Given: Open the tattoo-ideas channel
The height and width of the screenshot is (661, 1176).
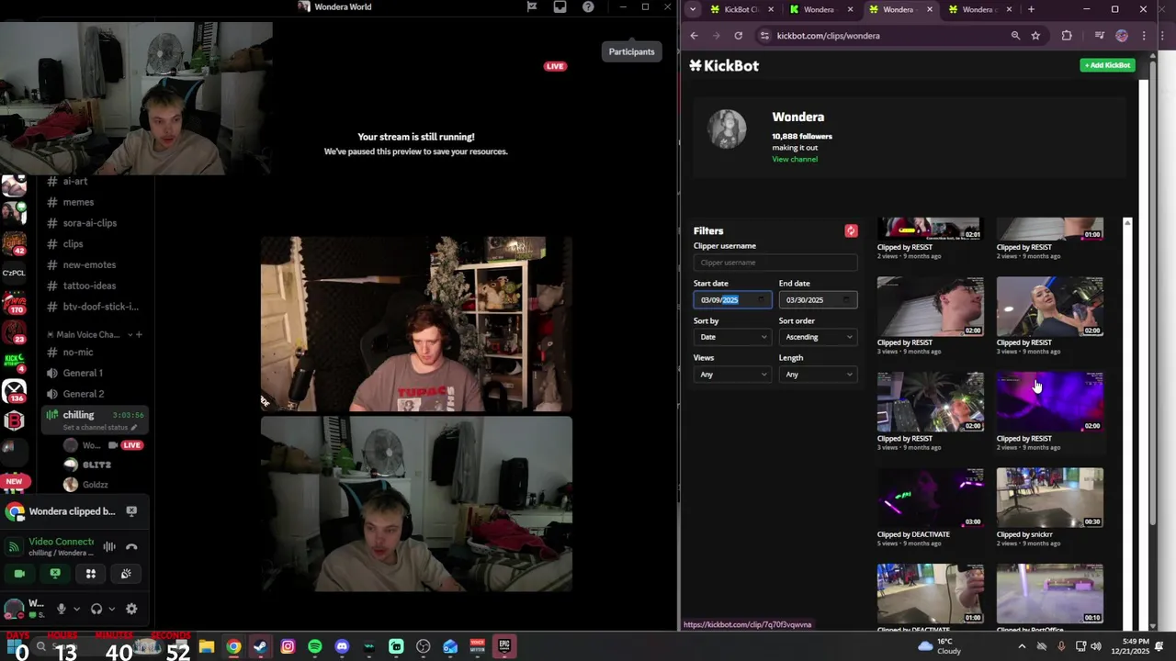Looking at the screenshot, I should coord(89,286).
